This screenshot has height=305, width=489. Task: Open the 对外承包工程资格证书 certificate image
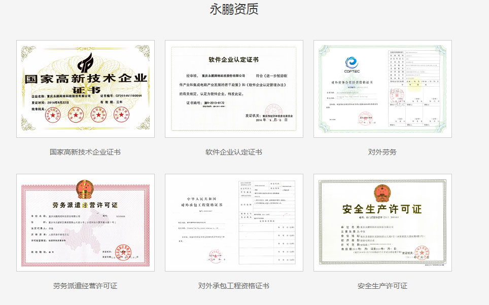click(234, 222)
